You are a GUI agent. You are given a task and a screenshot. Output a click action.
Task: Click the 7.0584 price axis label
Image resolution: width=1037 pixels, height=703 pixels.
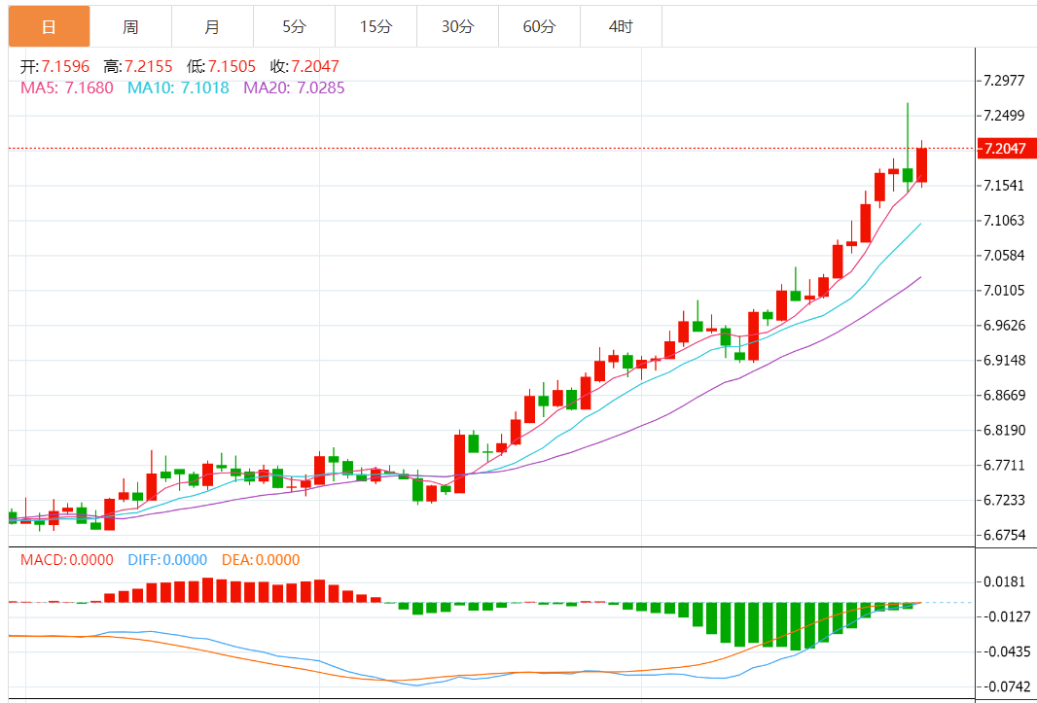point(1005,256)
